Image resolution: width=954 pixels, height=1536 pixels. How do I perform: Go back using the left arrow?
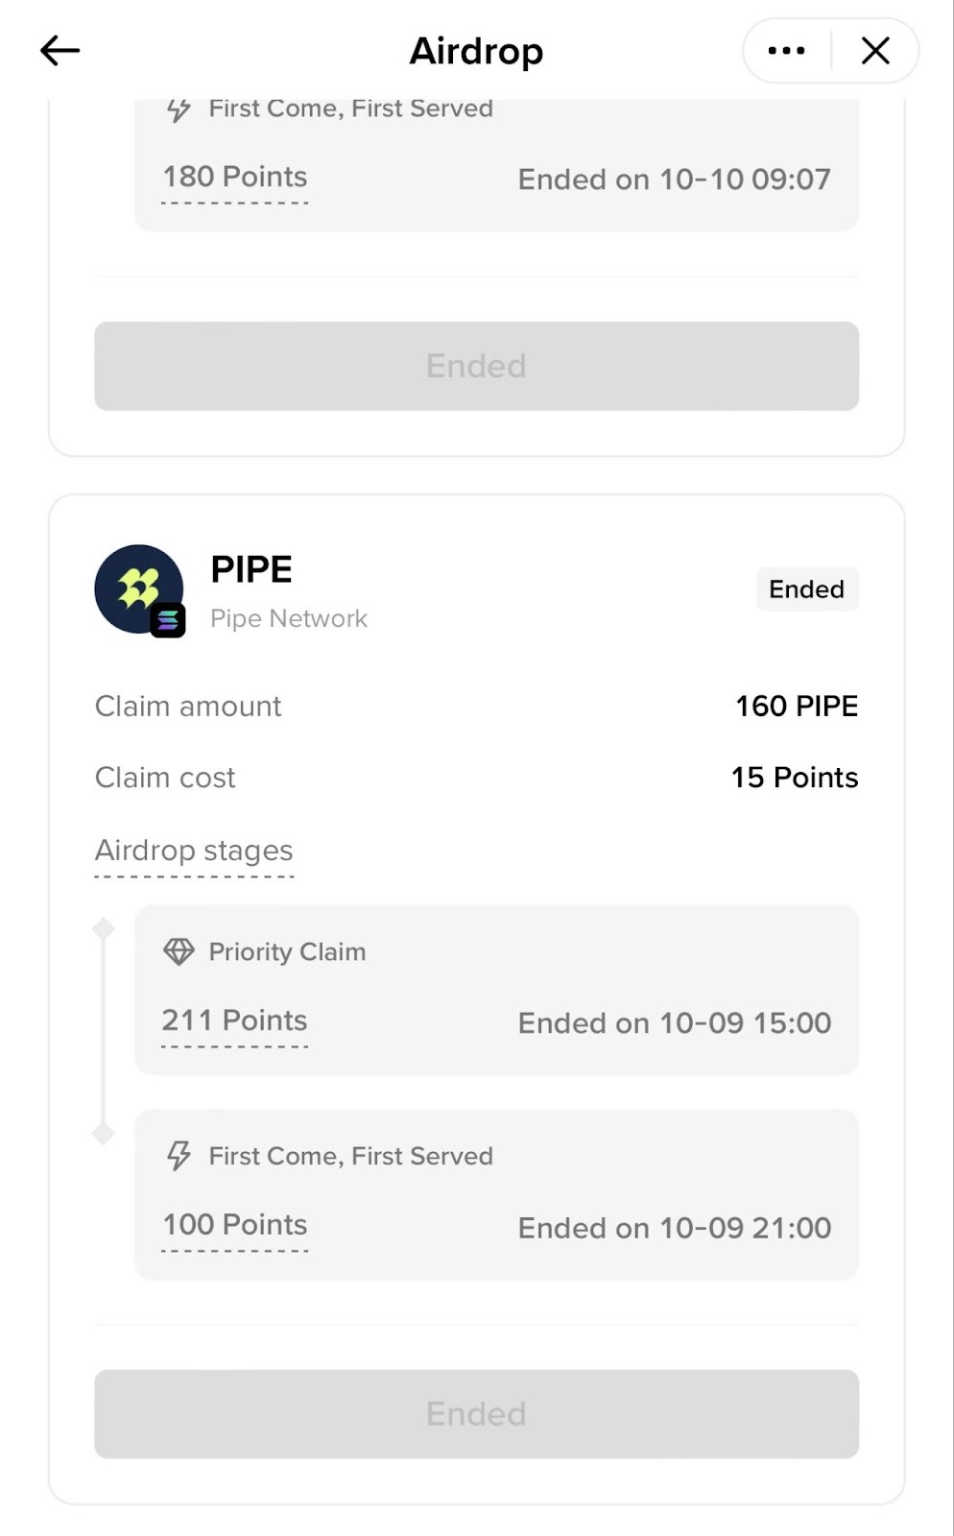[60, 51]
